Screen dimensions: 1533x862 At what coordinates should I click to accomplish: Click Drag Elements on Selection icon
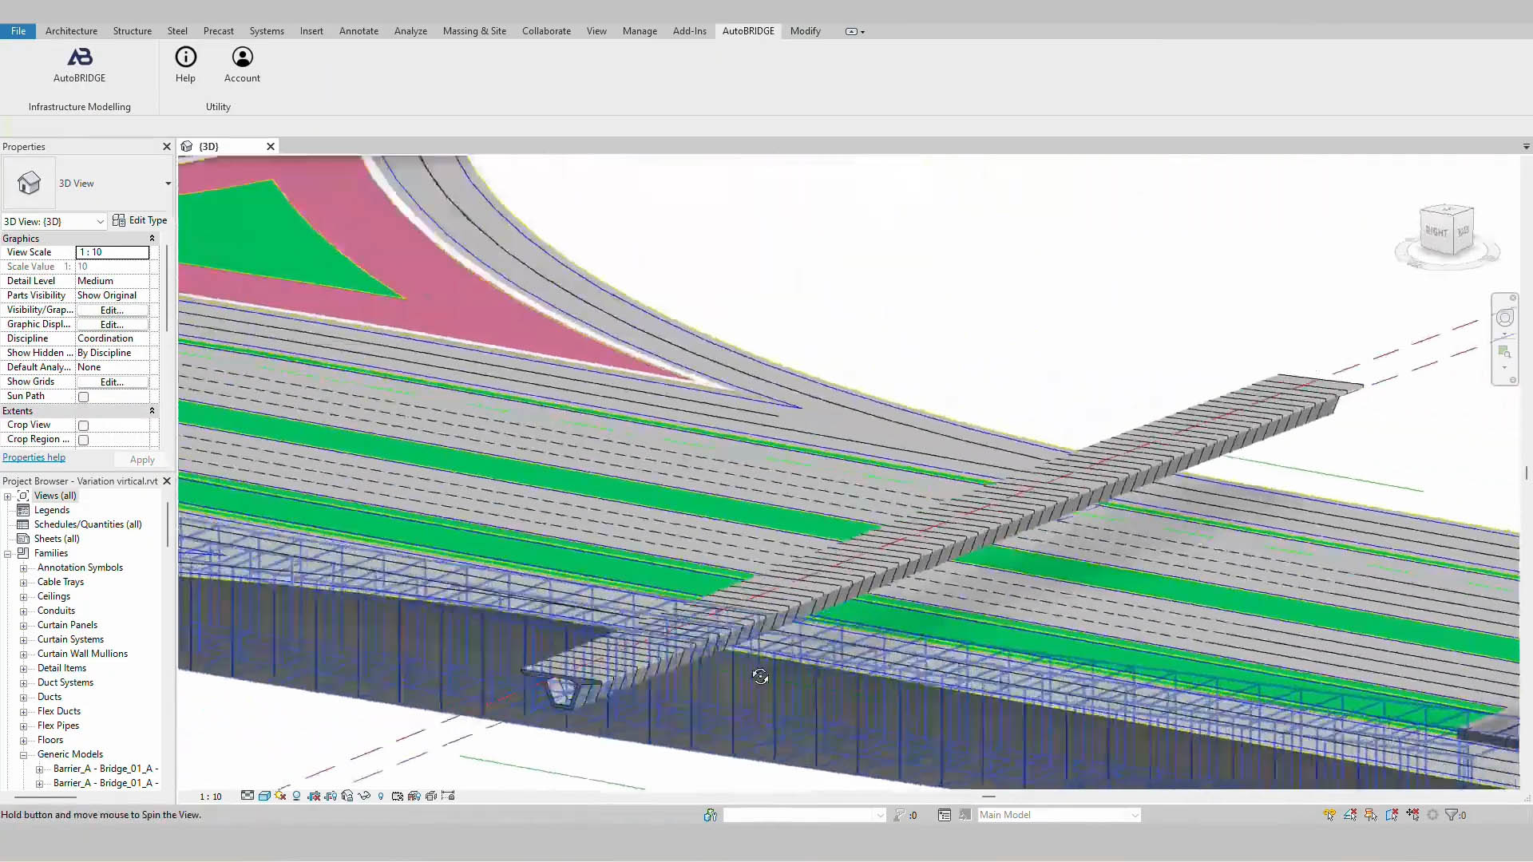1412,815
